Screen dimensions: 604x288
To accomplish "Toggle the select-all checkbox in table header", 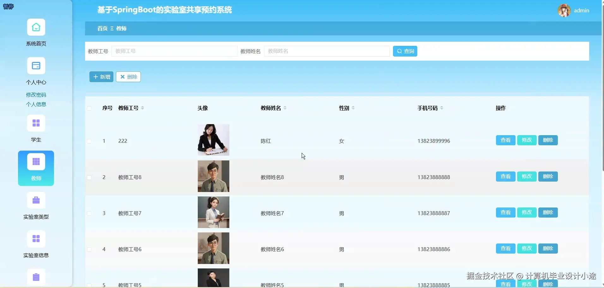I will point(89,108).
